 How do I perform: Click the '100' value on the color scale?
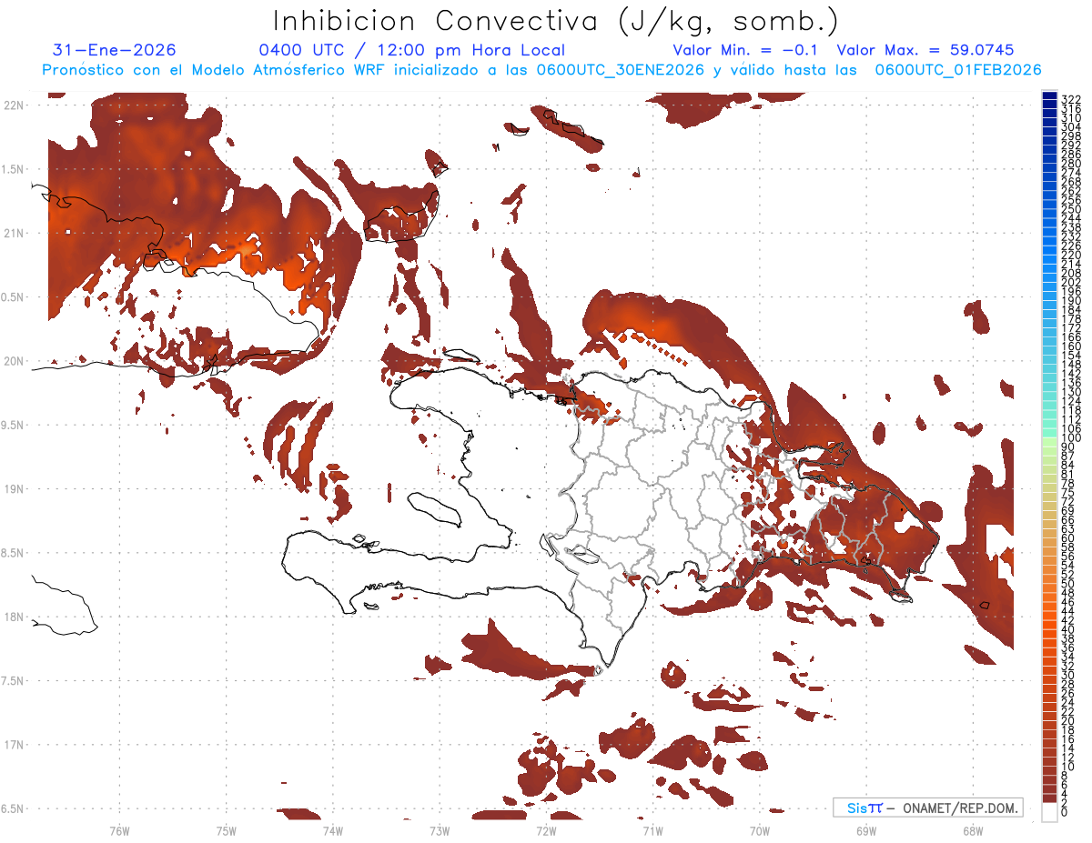coord(1071,438)
